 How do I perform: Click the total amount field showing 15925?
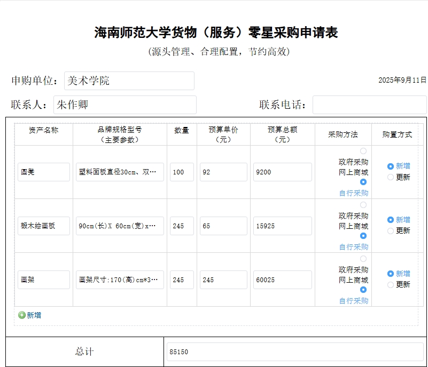282,226
